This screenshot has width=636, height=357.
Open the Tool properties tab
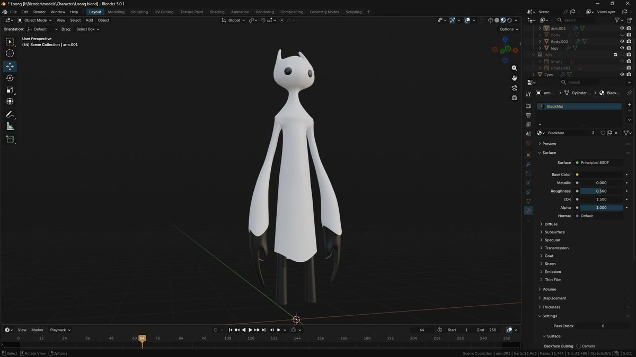528,94
